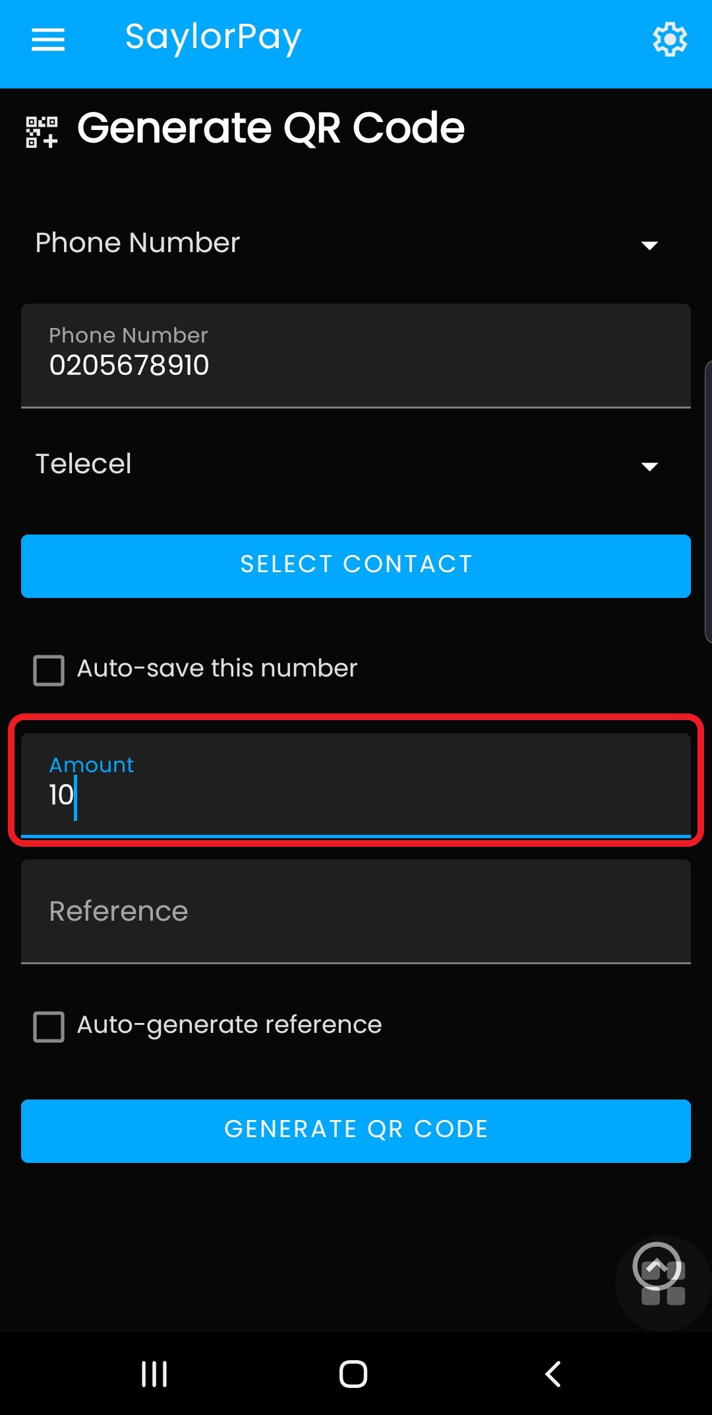Viewport: 712px width, 1415px height.
Task: Tap the SaylorPay app title
Action: tap(213, 38)
